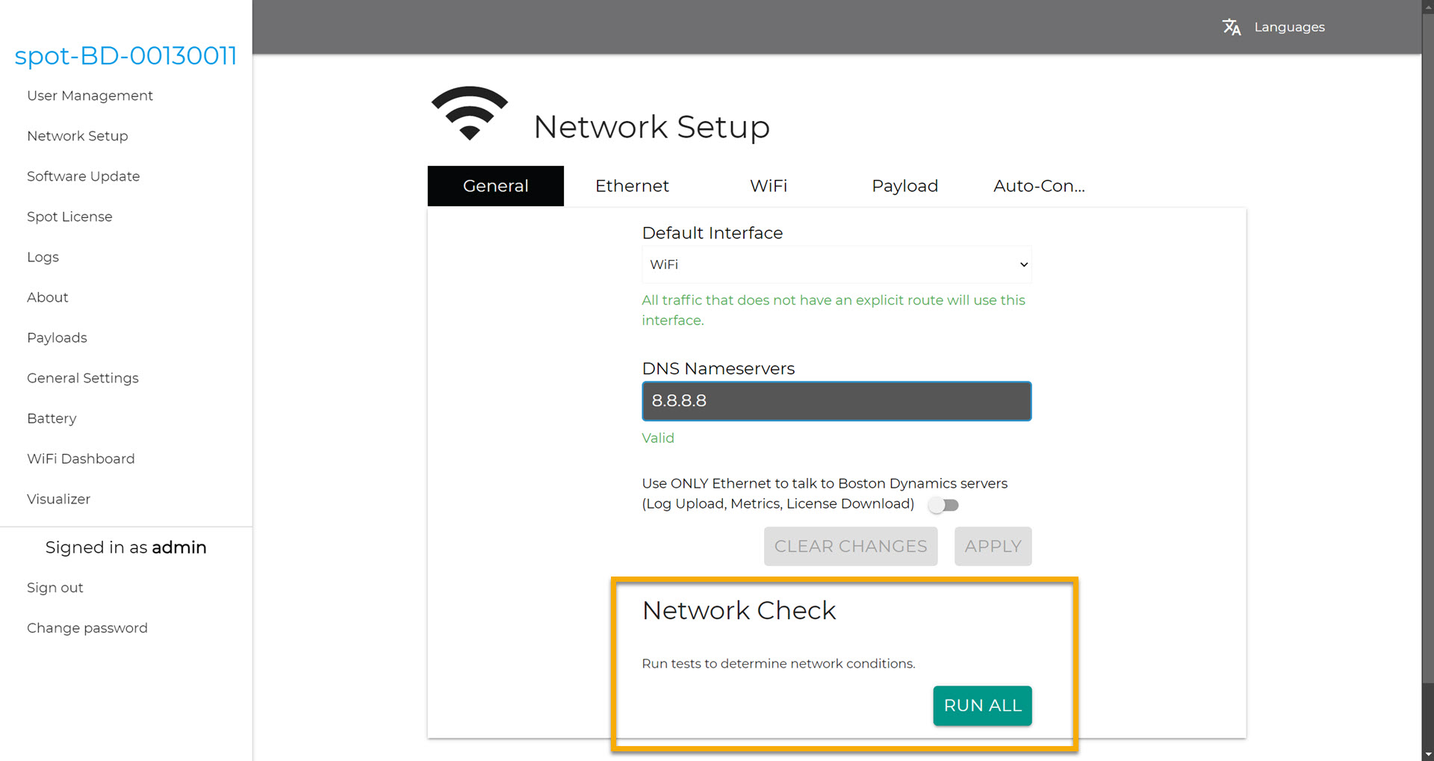
Task: Switch to the Ethernet tab
Action: point(632,186)
